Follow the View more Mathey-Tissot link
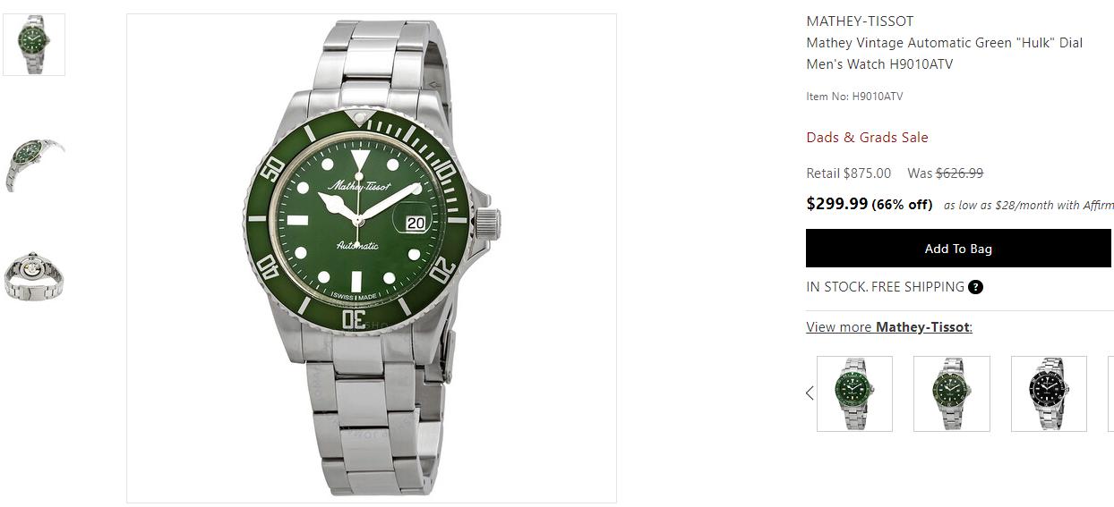1114x507 pixels. (889, 327)
